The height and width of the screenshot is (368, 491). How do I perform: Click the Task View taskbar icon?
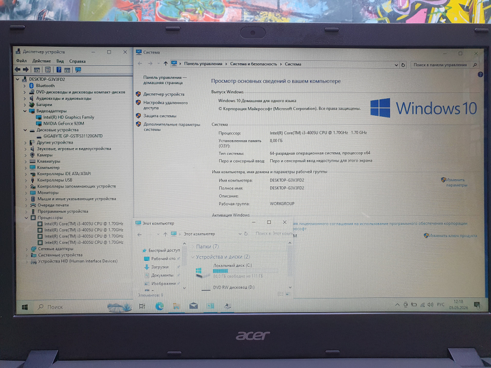tap(142, 306)
